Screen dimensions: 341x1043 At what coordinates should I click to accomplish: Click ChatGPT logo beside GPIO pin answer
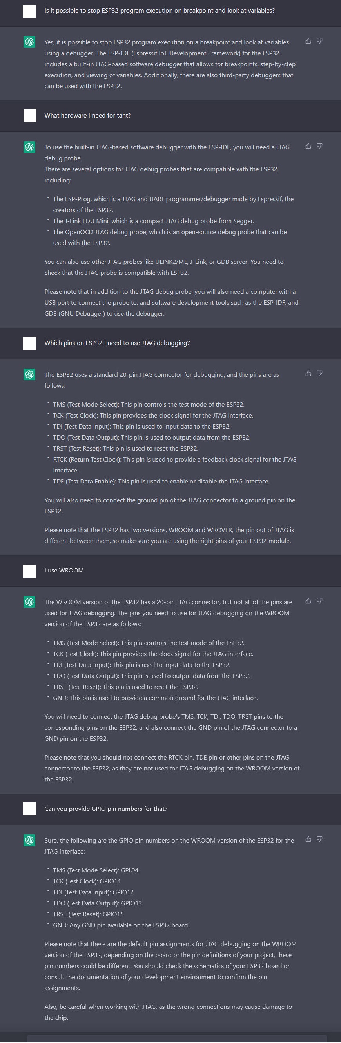tap(29, 841)
